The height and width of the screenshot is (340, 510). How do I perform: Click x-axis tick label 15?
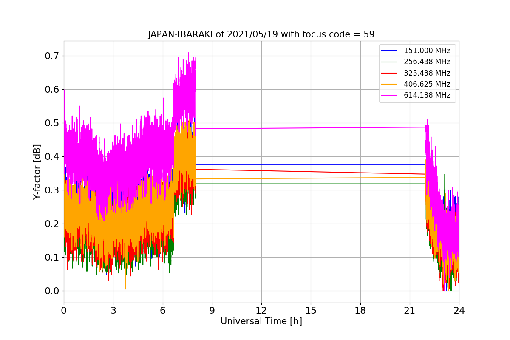pyautogui.click(x=311, y=311)
